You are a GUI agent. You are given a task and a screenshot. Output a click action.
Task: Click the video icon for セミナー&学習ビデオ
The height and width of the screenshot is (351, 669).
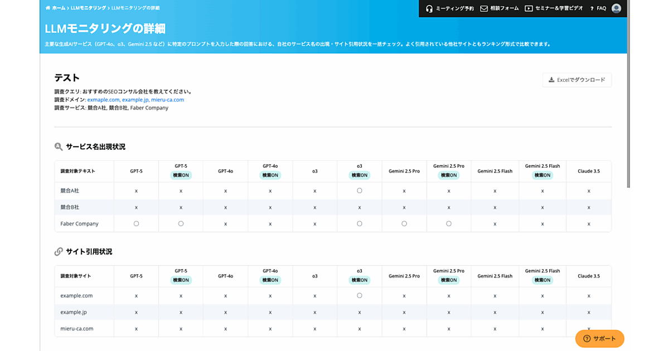[x=529, y=8]
